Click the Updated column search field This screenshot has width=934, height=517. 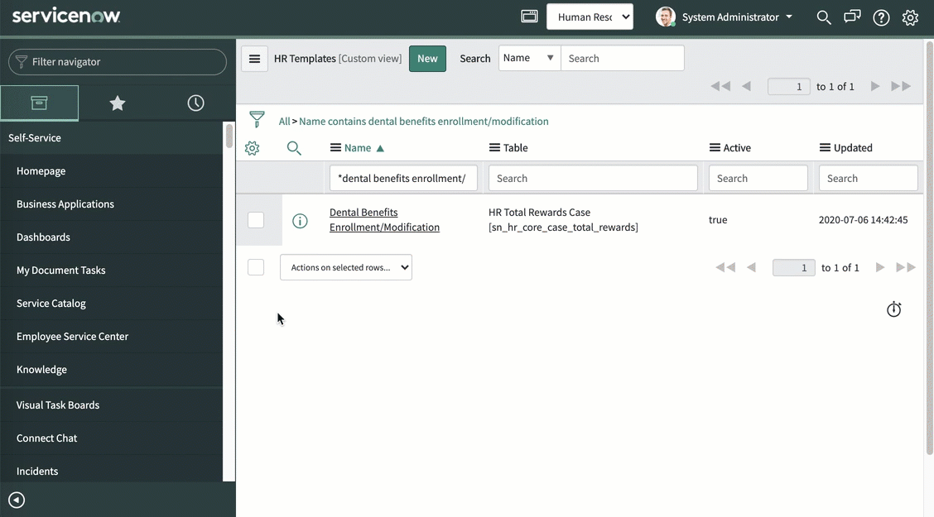tap(868, 178)
